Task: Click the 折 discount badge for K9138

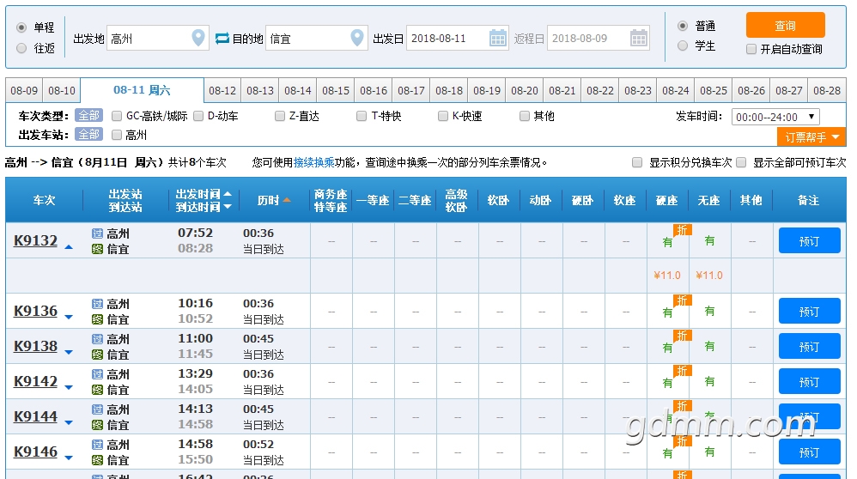Action: tap(682, 336)
